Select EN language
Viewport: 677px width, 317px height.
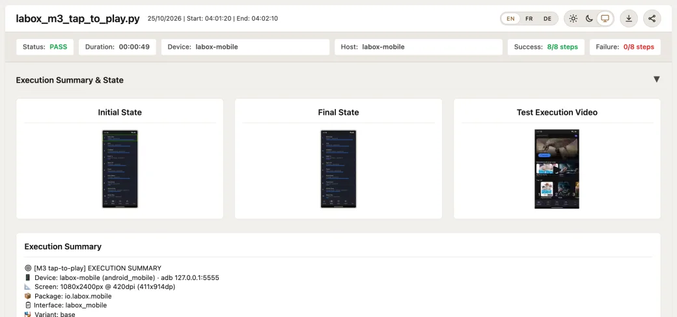(x=510, y=19)
